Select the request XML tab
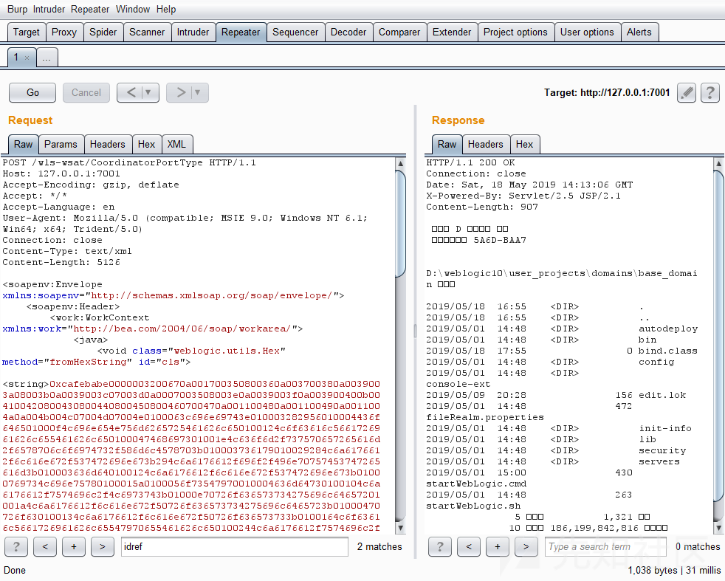The height and width of the screenshot is (581, 725). tap(176, 144)
